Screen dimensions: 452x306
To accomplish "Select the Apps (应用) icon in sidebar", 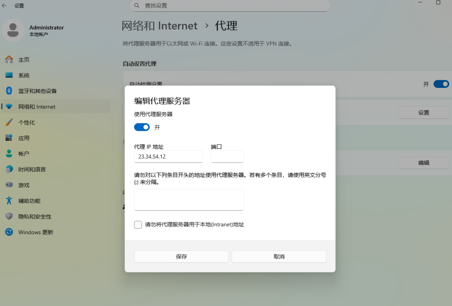I will 9,138.
